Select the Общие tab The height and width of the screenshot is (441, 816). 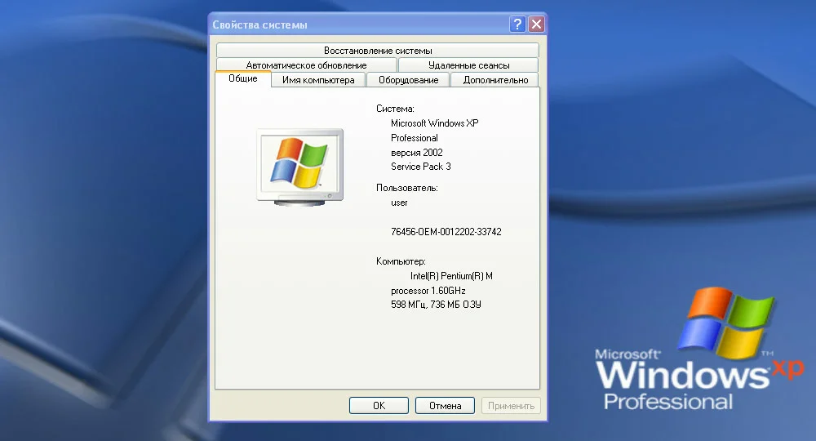point(243,78)
